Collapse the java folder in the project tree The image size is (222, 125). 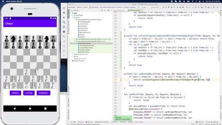[x=72, y=17]
